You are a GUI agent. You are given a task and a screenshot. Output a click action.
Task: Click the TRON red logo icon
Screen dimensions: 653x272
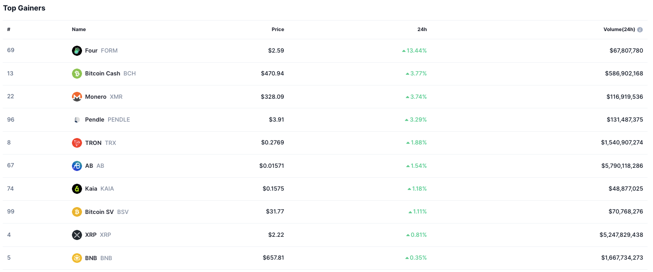click(77, 143)
